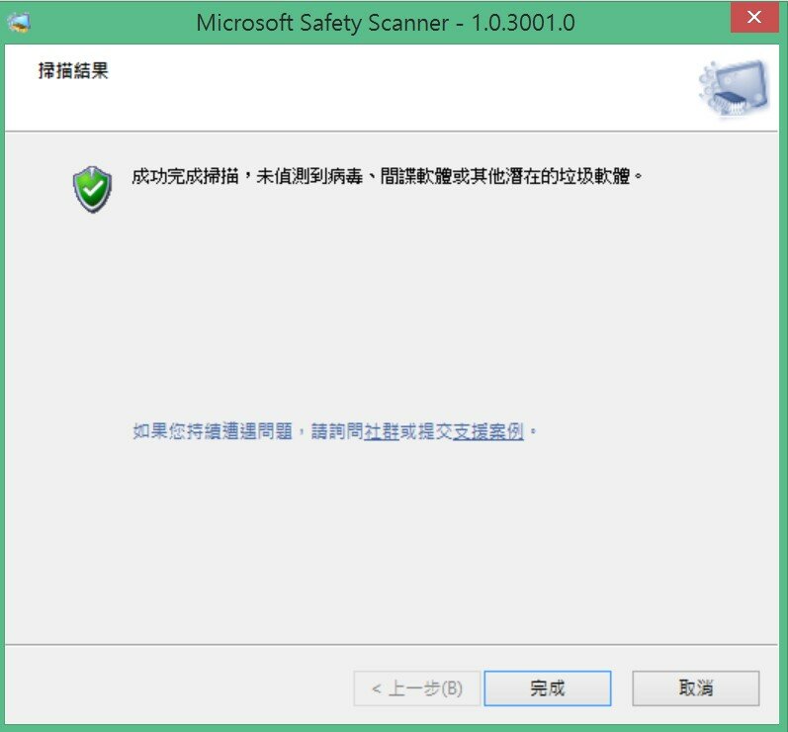Open the 社群 community link
The image size is (788, 732).
coord(382,431)
